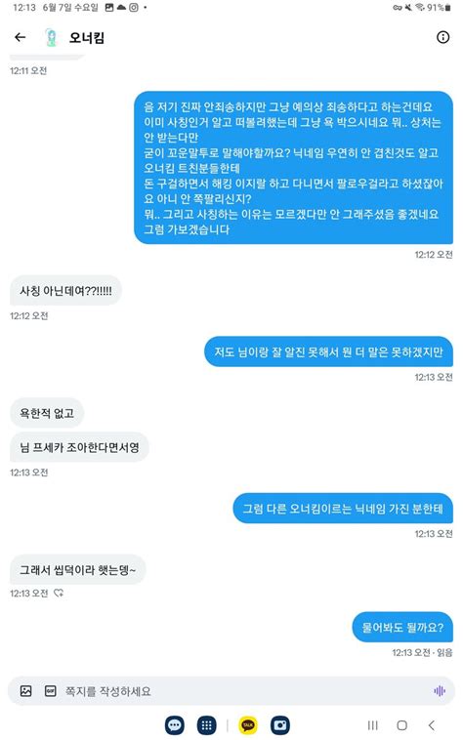The image size is (463, 740).
Task: Open the app drawer grid icon
Action: [206, 725]
